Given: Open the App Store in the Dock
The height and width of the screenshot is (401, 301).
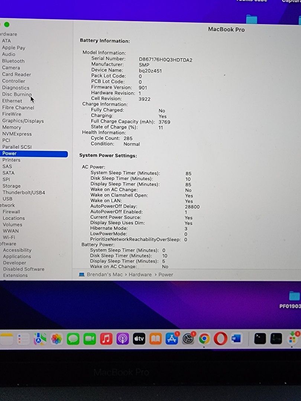Looking at the screenshot, I should coord(172,339).
